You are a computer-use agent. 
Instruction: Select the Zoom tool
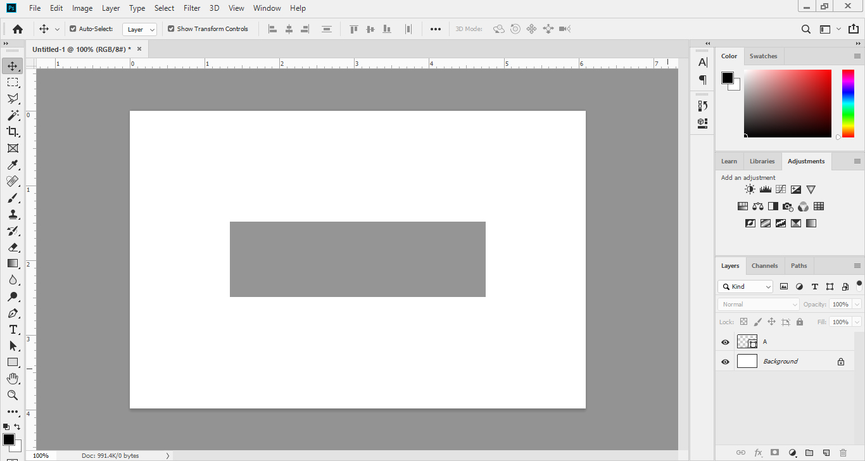(x=12, y=395)
